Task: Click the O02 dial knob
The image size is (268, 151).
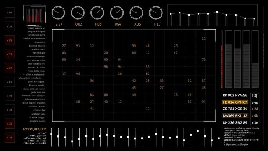Action: (78, 13)
